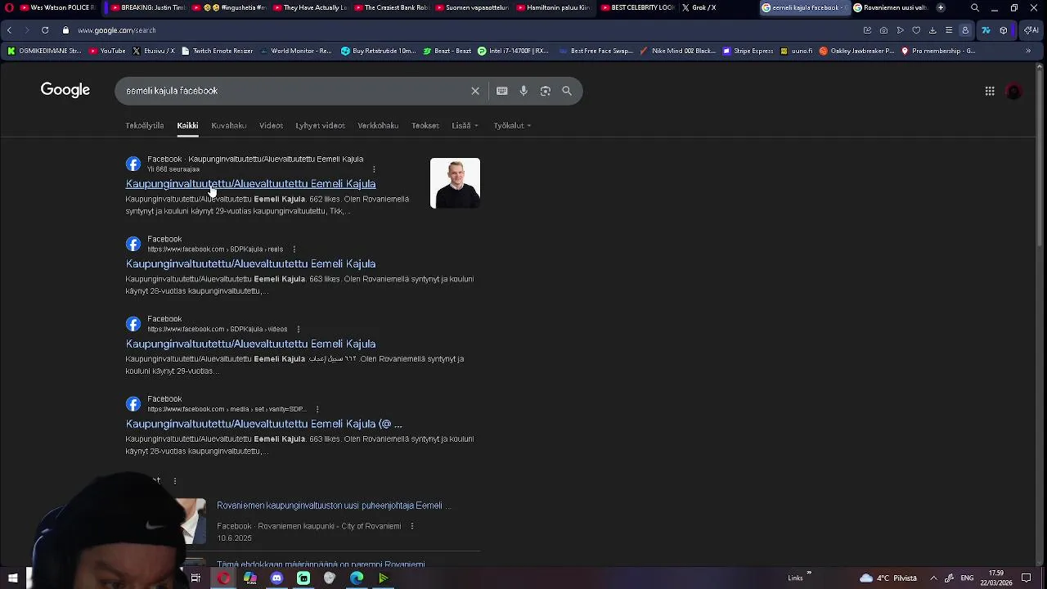1047x589 pixels.
Task: Expand the Työkalut tools dropdown
Action: click(x=512, y=125)
